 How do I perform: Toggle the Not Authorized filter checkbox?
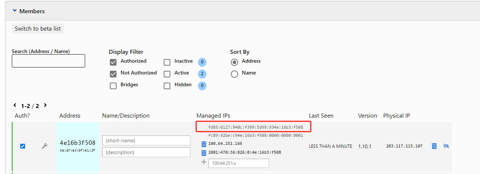tap(113, 74)
